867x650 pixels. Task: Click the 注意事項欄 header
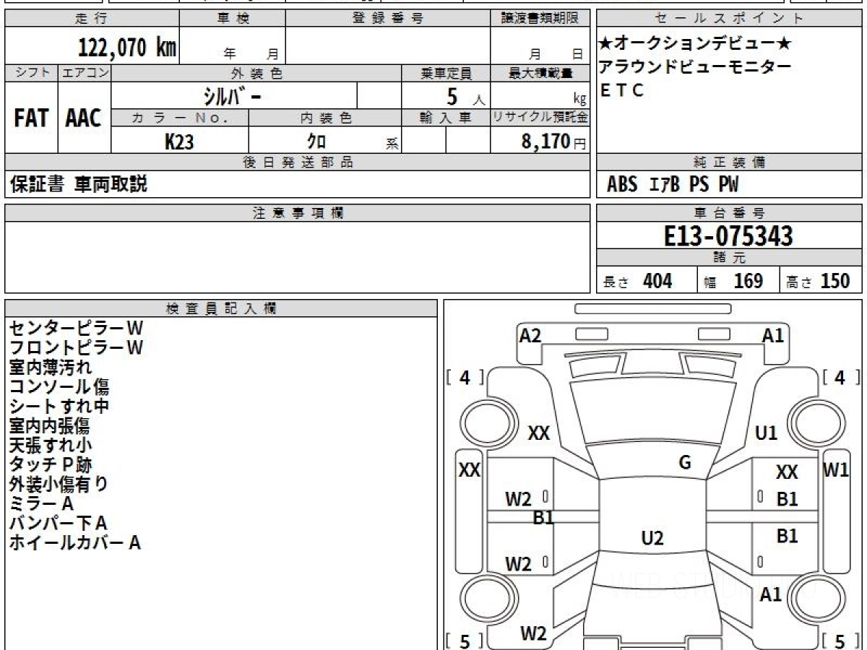tap(297, 213)
